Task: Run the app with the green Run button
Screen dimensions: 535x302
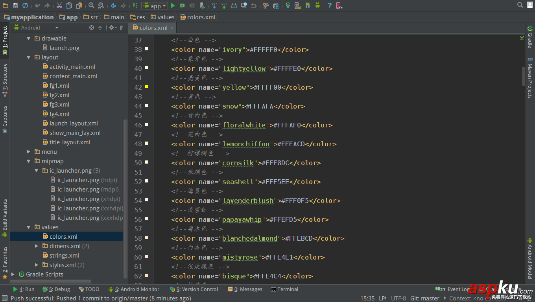Action: 173,6
